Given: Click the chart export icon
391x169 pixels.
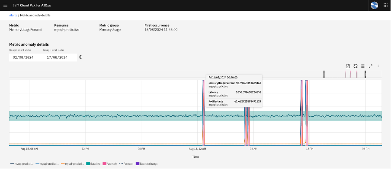Looking at the screenshot, I should tap(348, 66).
